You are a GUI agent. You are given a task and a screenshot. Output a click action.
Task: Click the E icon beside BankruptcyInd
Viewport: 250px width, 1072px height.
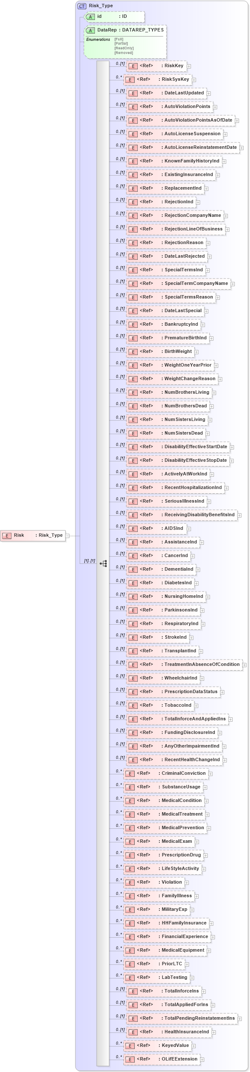click(133, 325)
